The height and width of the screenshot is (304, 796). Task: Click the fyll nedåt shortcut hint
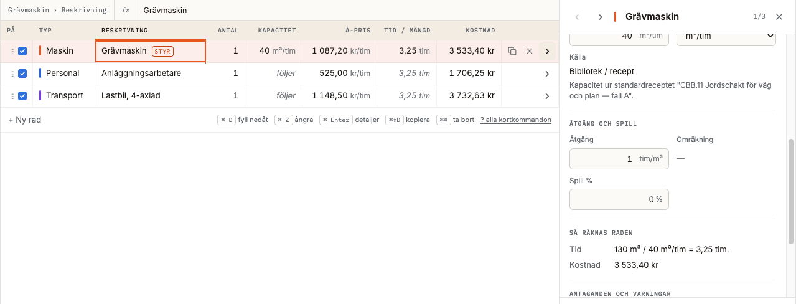[x=243, y=120]
